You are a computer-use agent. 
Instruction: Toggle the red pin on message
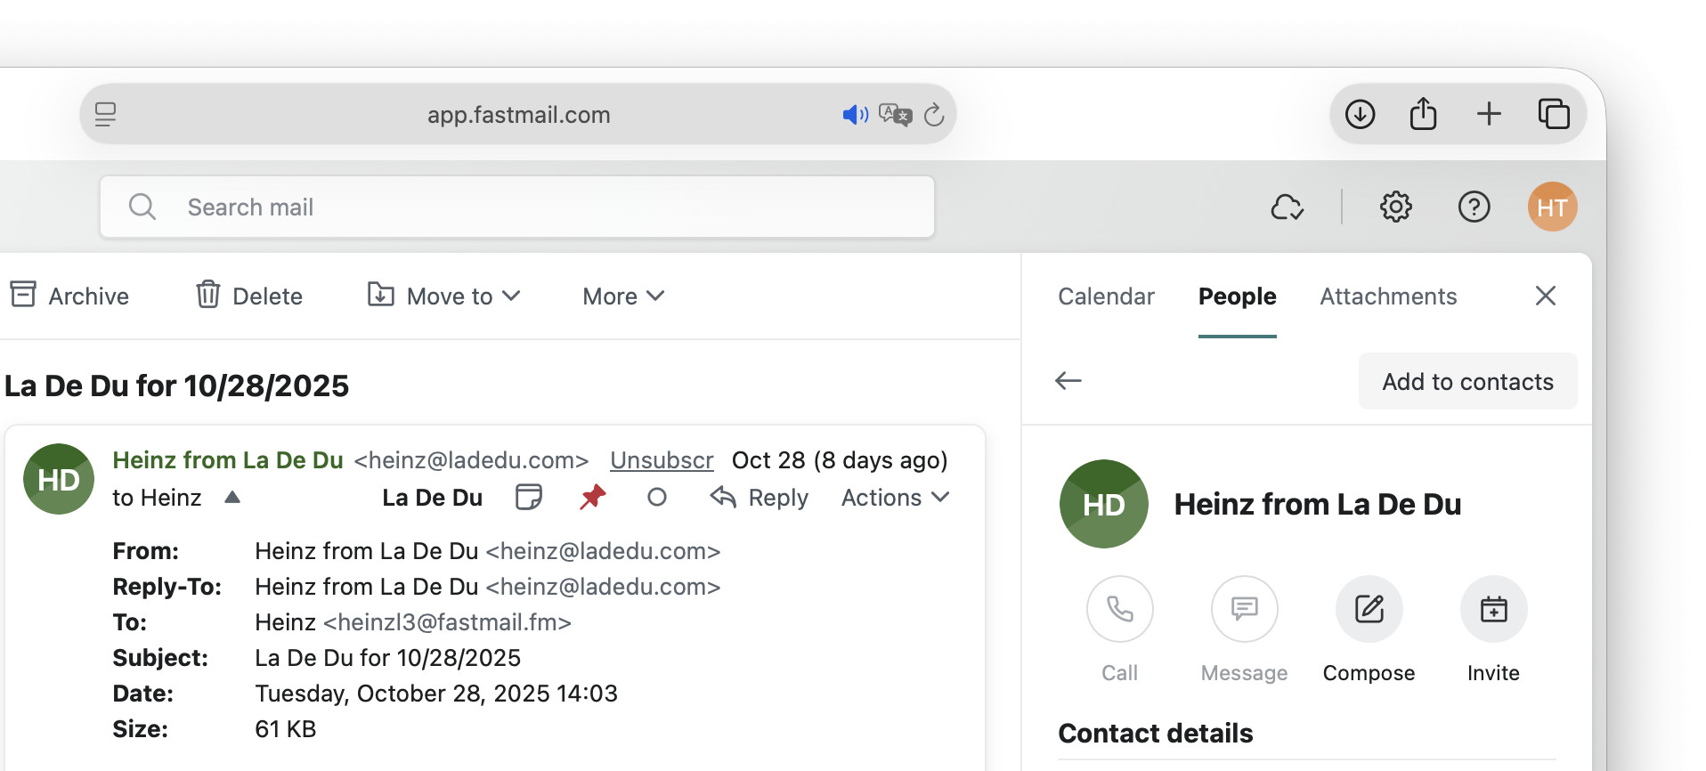592,497
